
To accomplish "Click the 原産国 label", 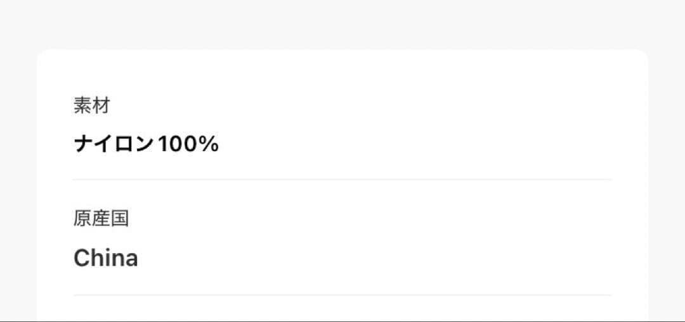I will pos(101,219).
